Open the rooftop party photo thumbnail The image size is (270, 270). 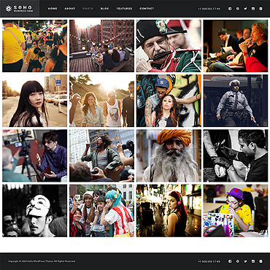pyautogui.click(x=101, y=46)
